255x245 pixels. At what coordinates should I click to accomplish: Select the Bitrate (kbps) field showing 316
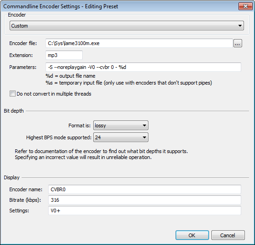coord(145,200)
